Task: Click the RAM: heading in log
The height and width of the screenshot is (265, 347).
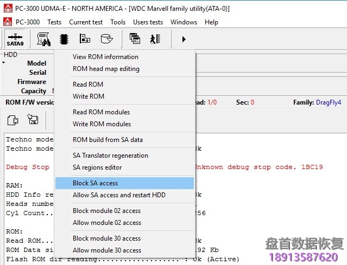Action: [14, 185]
